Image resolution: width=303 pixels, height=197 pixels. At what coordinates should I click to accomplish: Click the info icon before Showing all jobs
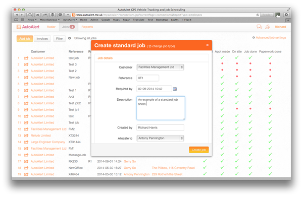tap(69, 38)
